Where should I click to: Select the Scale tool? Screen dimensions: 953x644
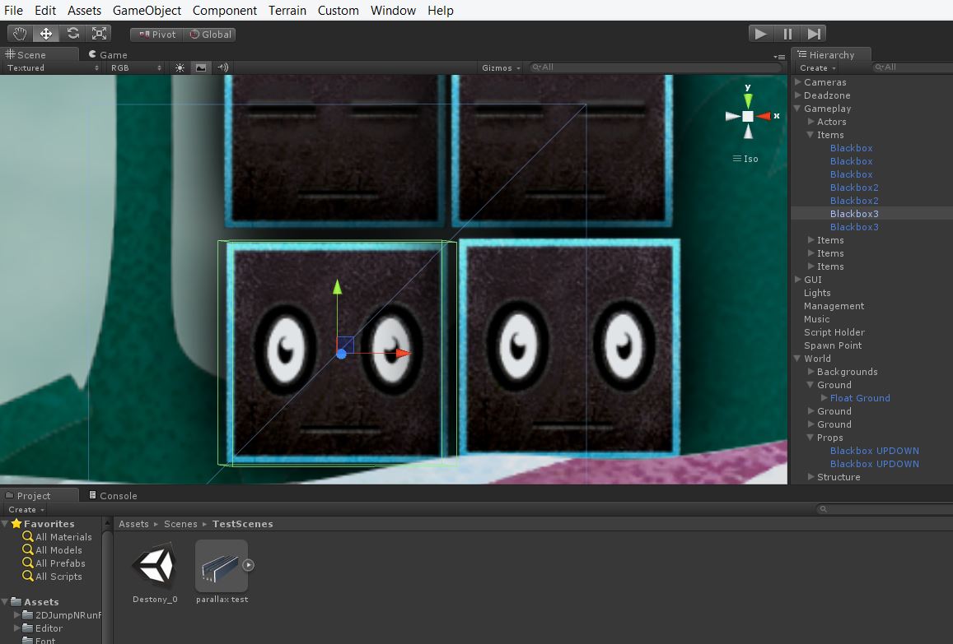[99, 33]
